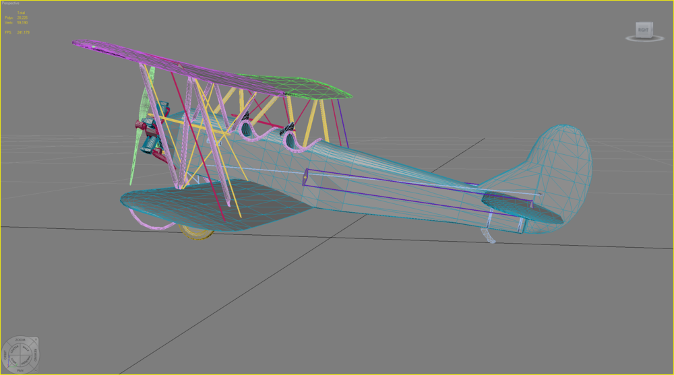Activate the LOOK wedge of the navigation wheel
The width and height of the screenshot is (674, 375).
tap(15, 361)
